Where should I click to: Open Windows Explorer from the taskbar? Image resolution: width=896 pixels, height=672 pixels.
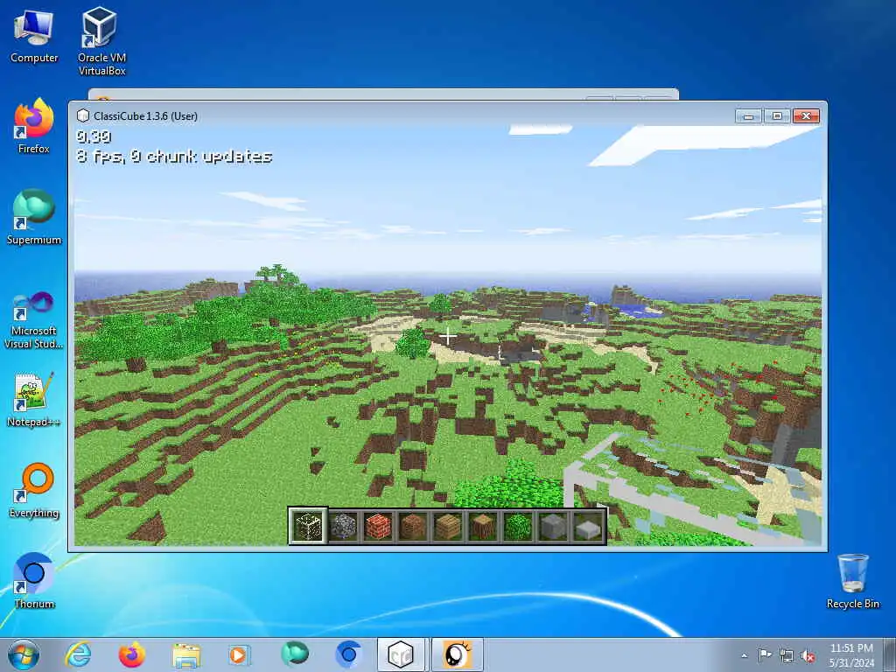tap(186, 655)
